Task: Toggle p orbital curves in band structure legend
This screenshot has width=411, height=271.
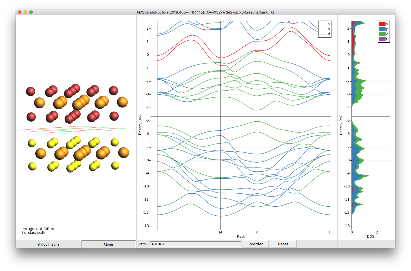Action: tap(325, 29)
